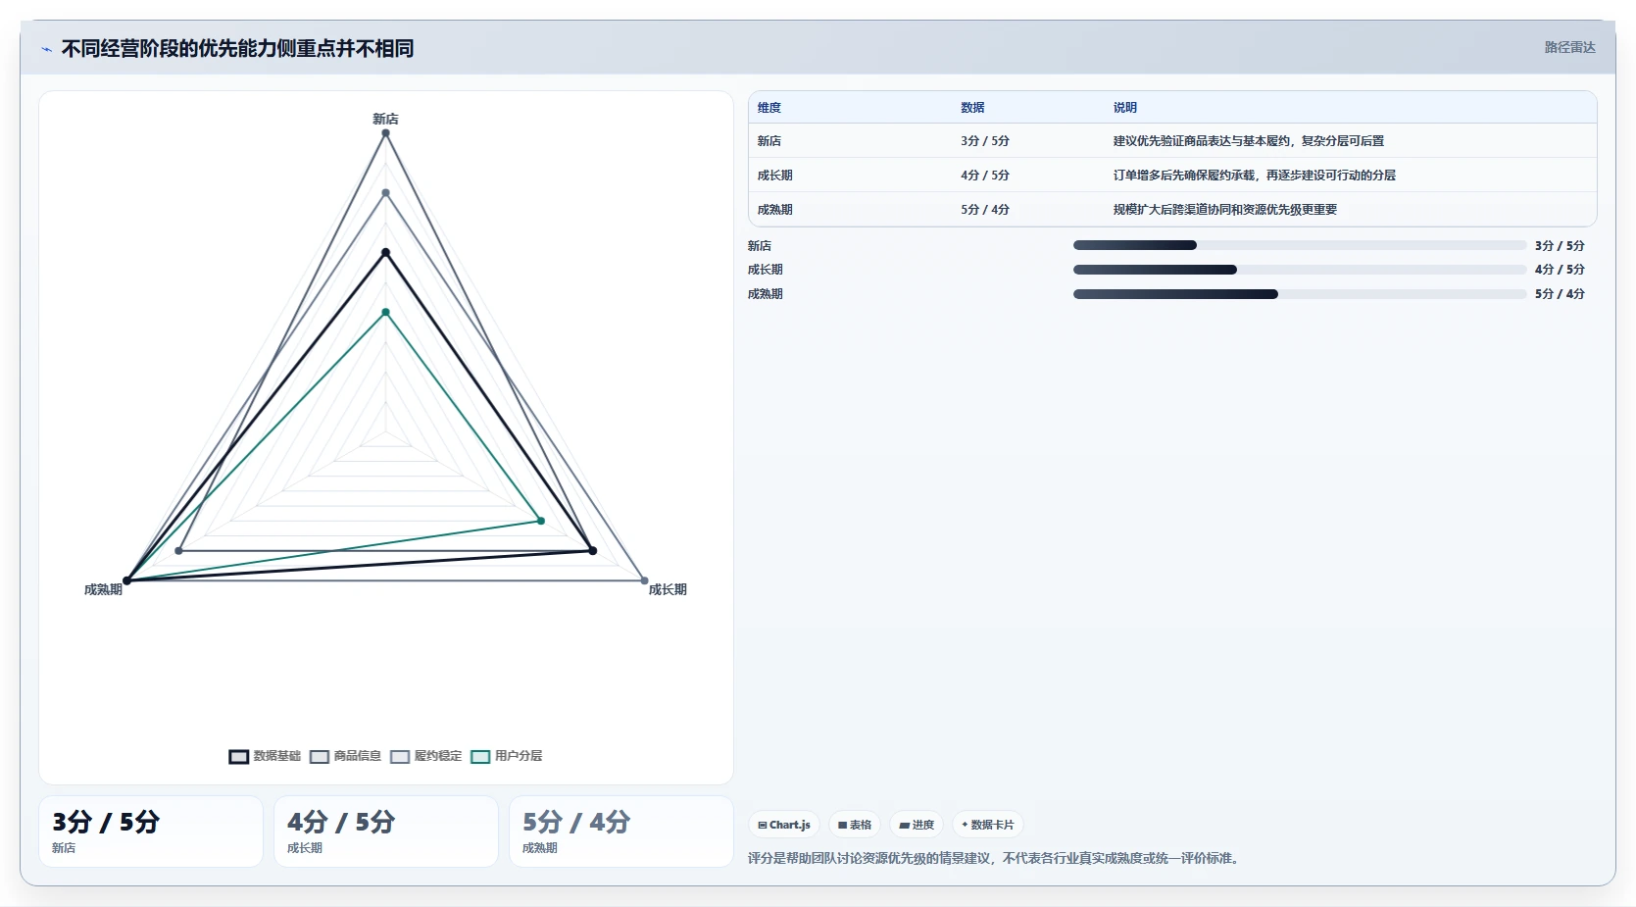Click the green 用户分层 point on 成长期 axis
The width and height of the screenshot is (1636, 907).
coord(540,521)
